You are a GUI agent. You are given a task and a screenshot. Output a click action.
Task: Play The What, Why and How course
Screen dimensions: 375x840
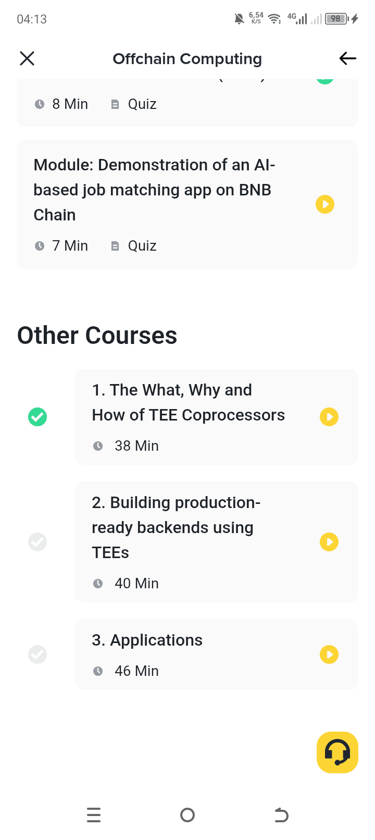coord(329,417)
